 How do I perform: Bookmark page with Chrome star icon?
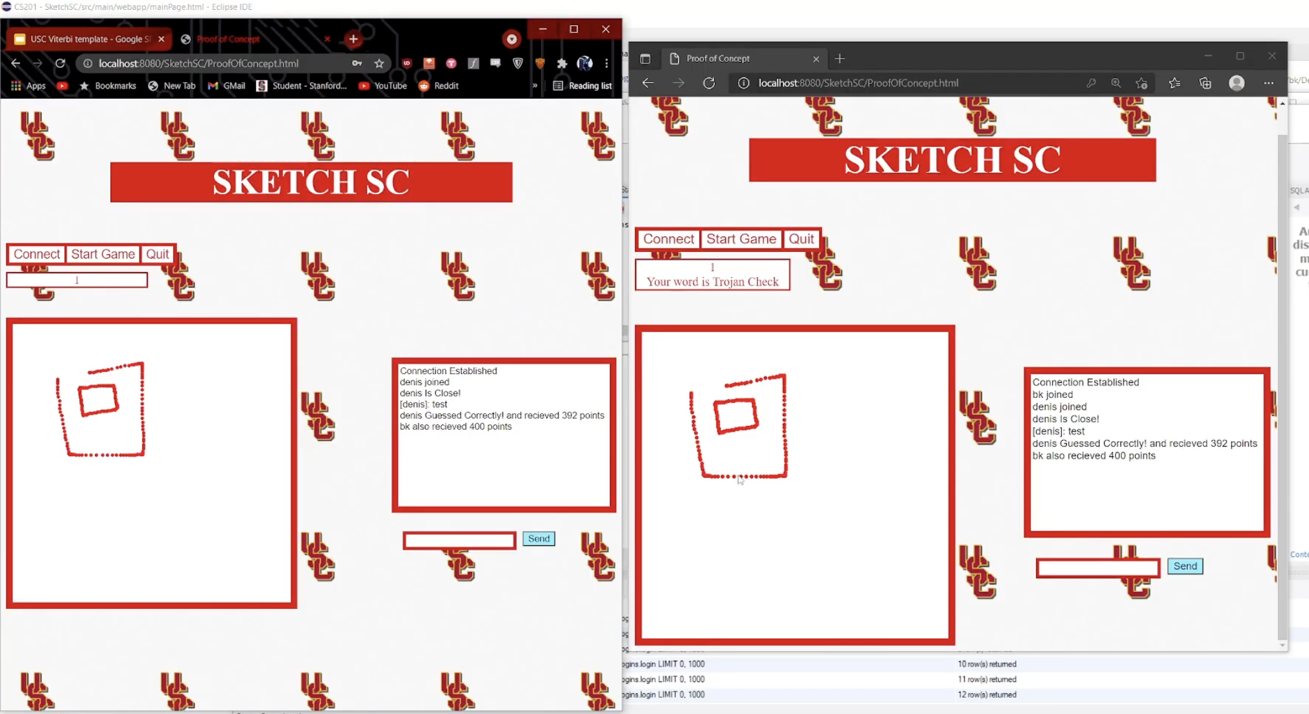(x=379, y=64)
